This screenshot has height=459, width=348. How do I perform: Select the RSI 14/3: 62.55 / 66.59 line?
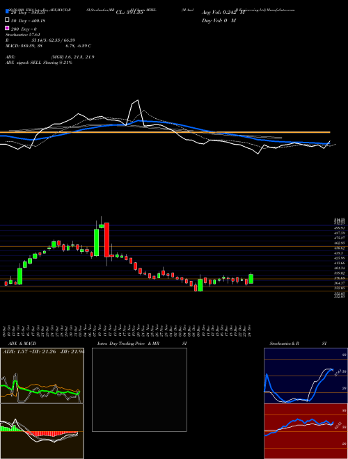coord(40,40)
